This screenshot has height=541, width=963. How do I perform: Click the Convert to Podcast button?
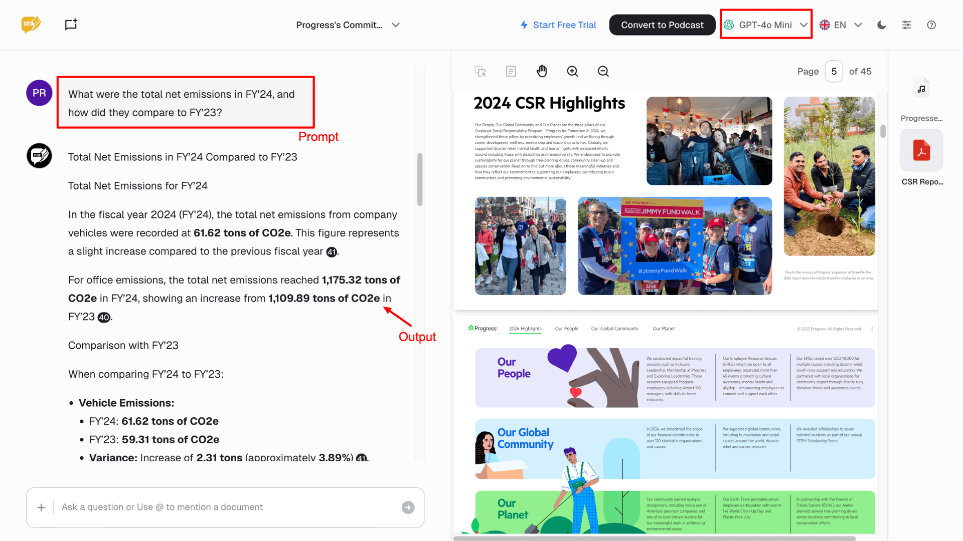click(x=662, y=25)
